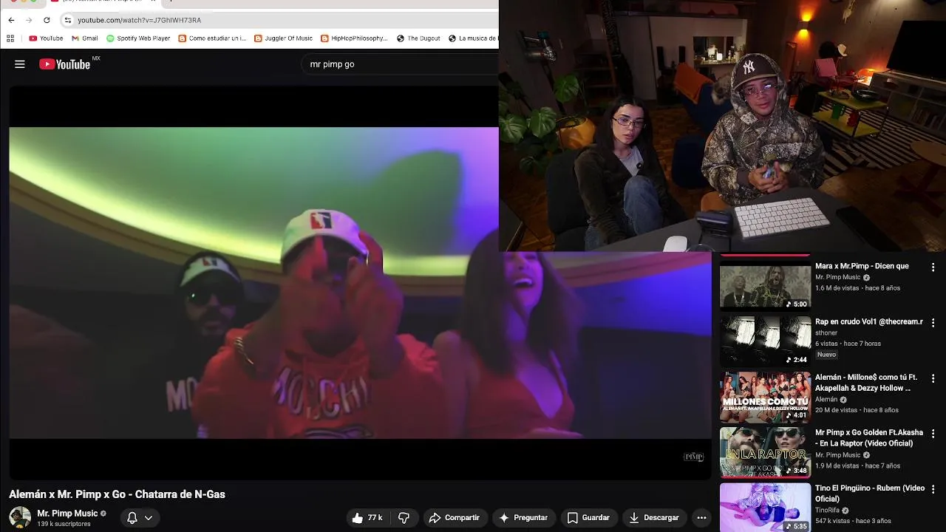Click 'Alemán' channel name in sidebar

[x=826, y=399]
